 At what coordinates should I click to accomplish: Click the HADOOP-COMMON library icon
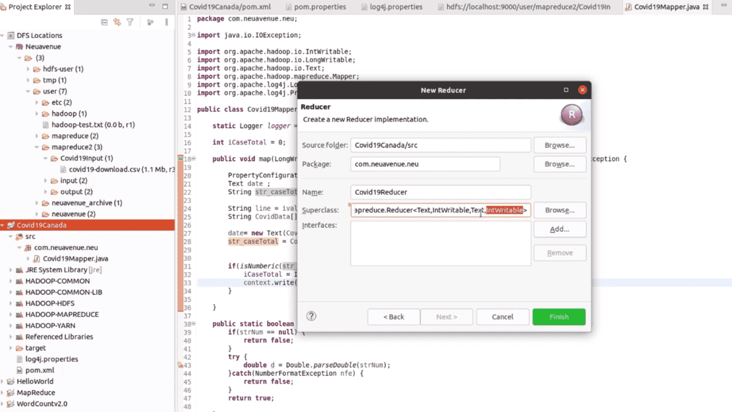pos(19,281)
